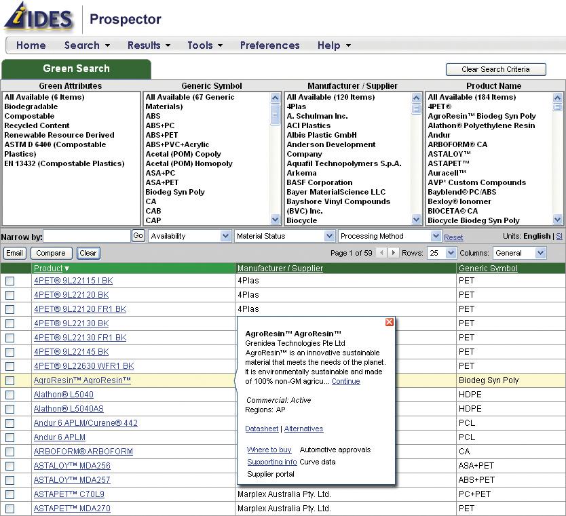Open Supporting info link
The height and width of the screenshot is (516, 566).
272,462
